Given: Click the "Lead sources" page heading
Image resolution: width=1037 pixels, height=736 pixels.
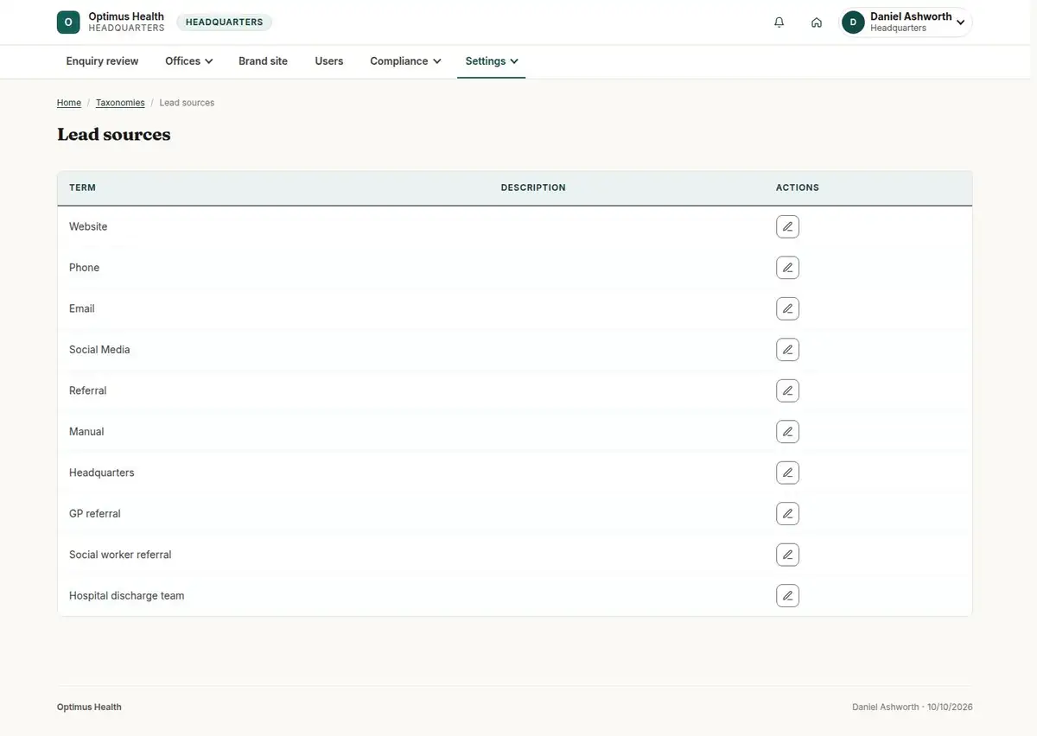Looking at the screenshot, I should click(x=114, y=135).
